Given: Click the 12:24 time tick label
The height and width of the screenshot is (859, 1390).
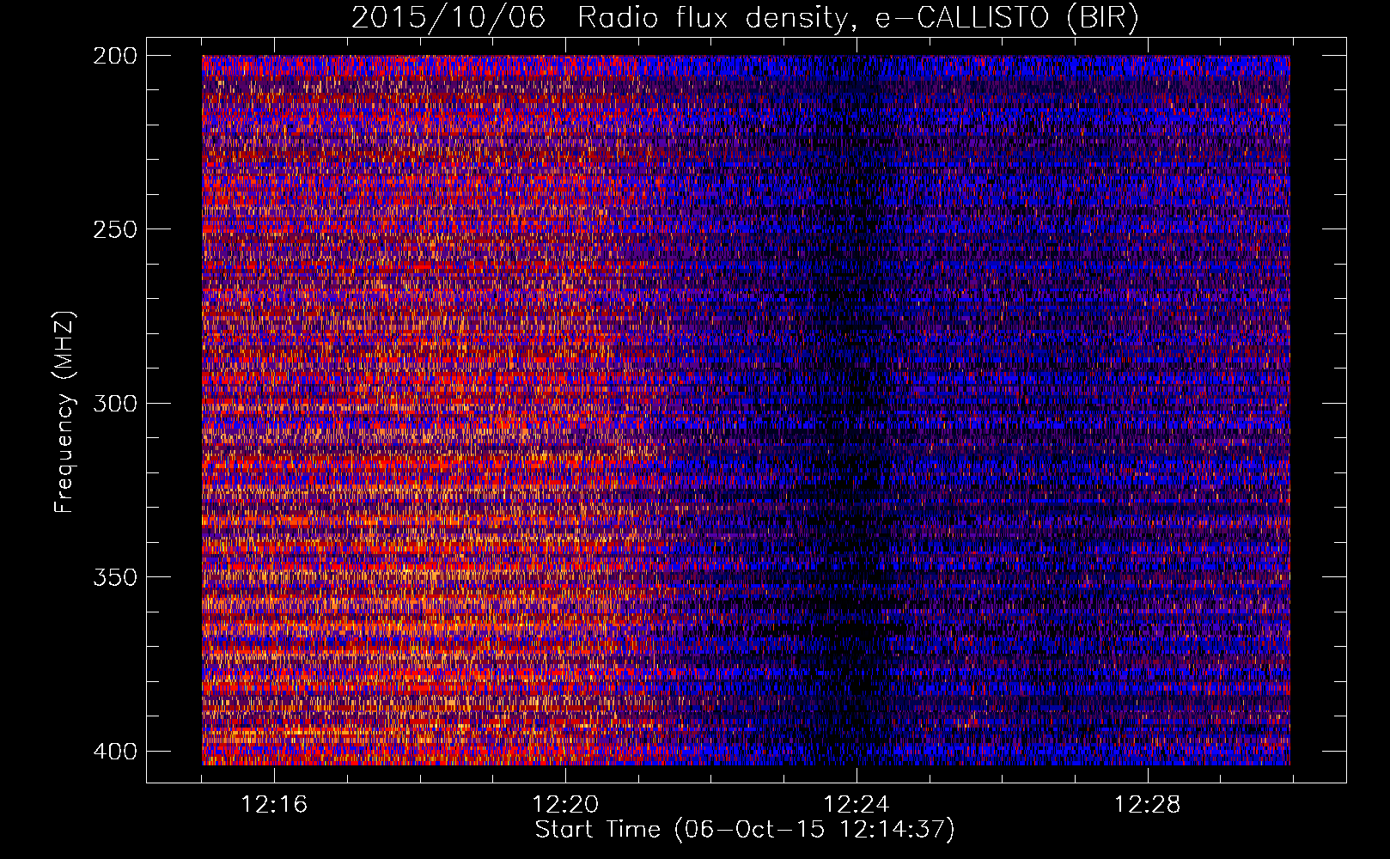Looking at the screenshot, I should click(857, 805).
